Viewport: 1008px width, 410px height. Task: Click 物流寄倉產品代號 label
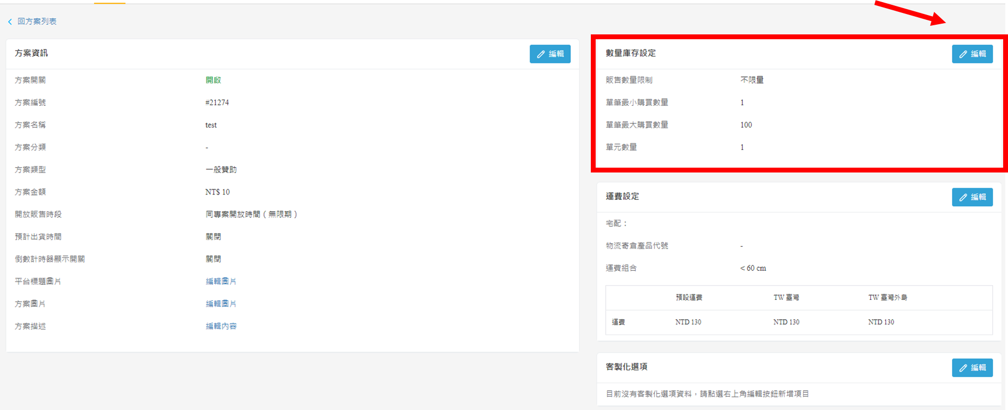coord(637,246)
